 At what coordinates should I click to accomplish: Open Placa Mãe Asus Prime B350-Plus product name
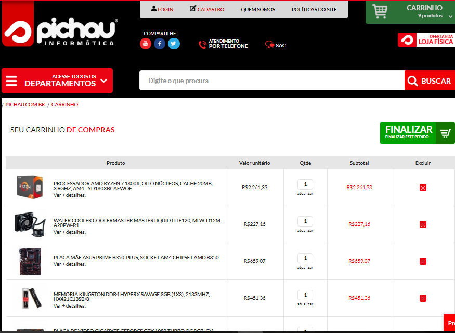(136, 257)
